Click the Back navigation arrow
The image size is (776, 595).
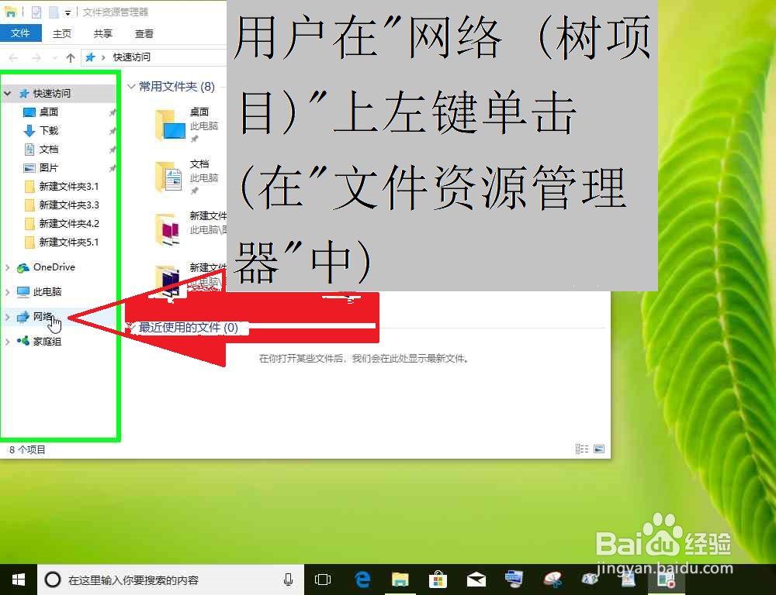(x=13, y=57)
